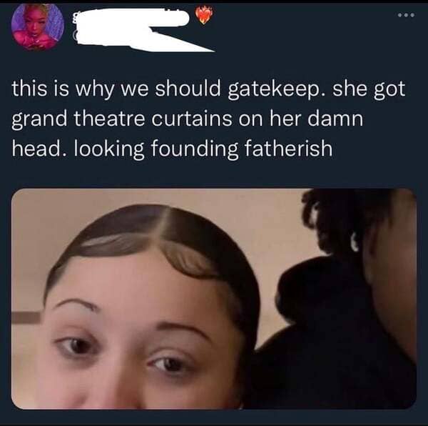The width and height of the screenshot is (428, 426).
Task: Click the phrase "founding fatherish" in the tweet
Action: point(241,149)
